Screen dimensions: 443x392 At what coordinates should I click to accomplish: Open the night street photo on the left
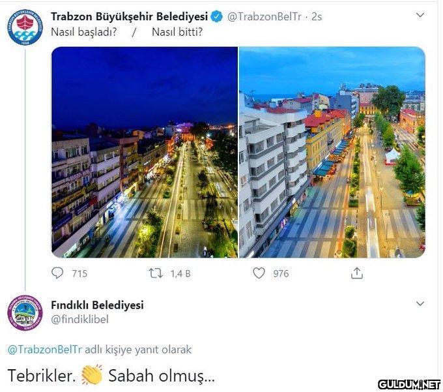pyautogui.click(x=145, y=152)
